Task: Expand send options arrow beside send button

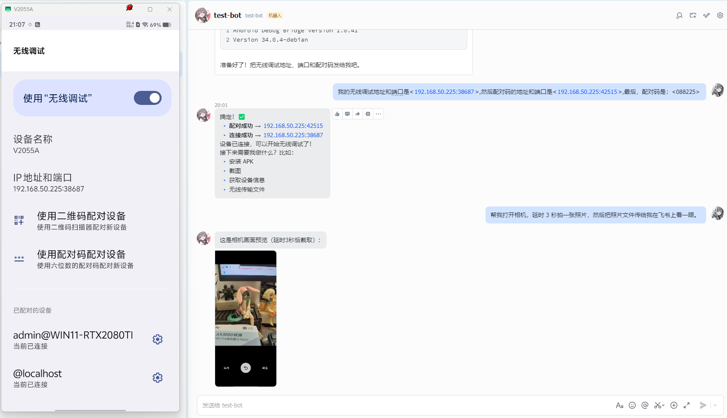Action: (715, 405)
